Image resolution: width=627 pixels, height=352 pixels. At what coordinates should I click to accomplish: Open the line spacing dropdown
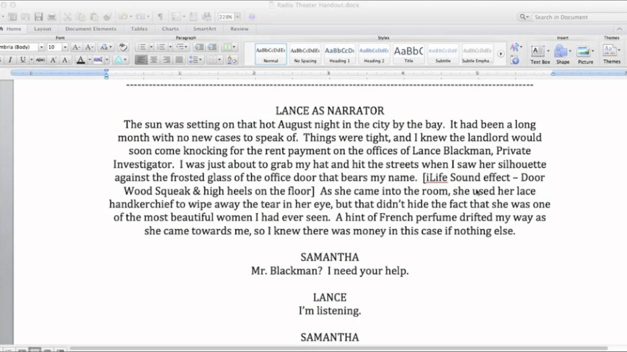click(195, 60)
